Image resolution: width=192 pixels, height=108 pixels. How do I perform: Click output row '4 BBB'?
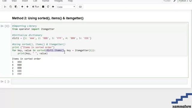tap(17, 65)
